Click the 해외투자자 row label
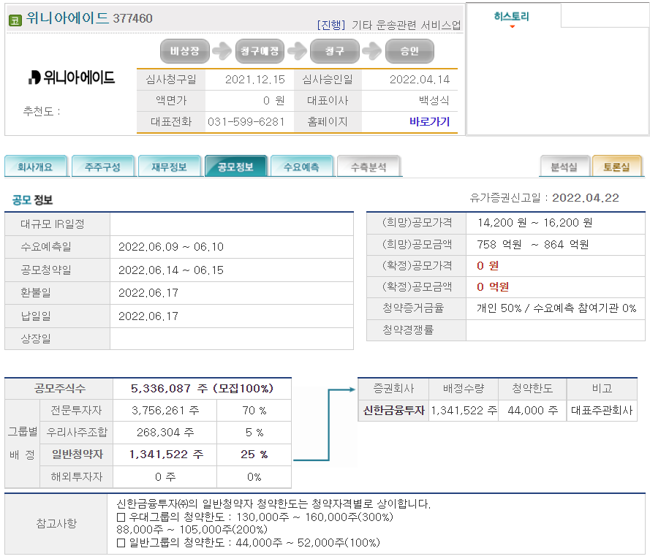Viewport: 650px width, 559px height. (77, 476)
